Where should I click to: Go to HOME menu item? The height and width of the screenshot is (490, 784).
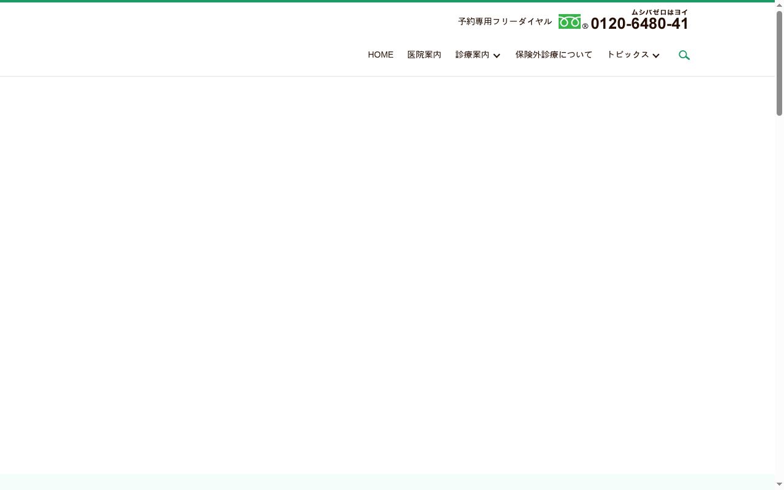(380, 55)
